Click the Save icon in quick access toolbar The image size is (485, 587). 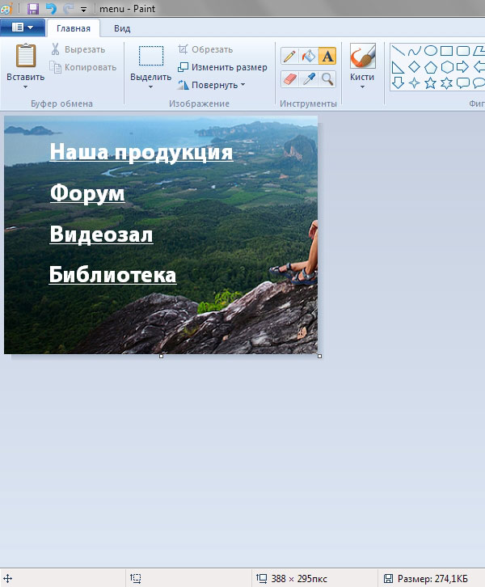point(33,8)
